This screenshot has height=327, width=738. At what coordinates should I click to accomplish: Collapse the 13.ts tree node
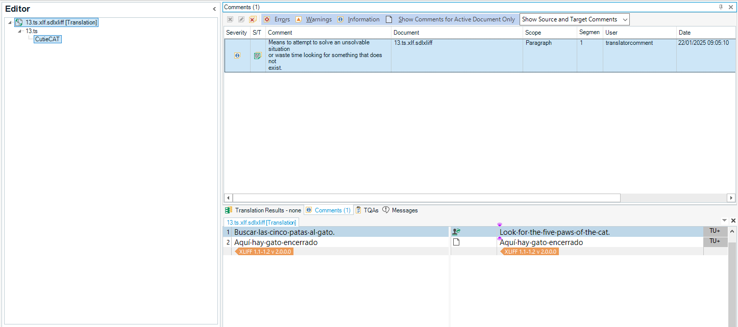point(20,31)
